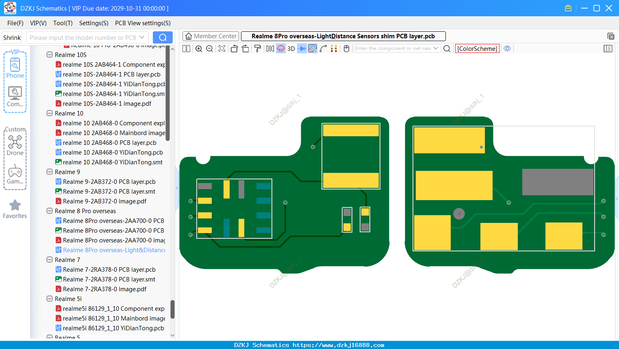The width and height of the screenshot is (619, 349).
Task: Open the VIP(V) menu
Action: click(x=38, y=23)
